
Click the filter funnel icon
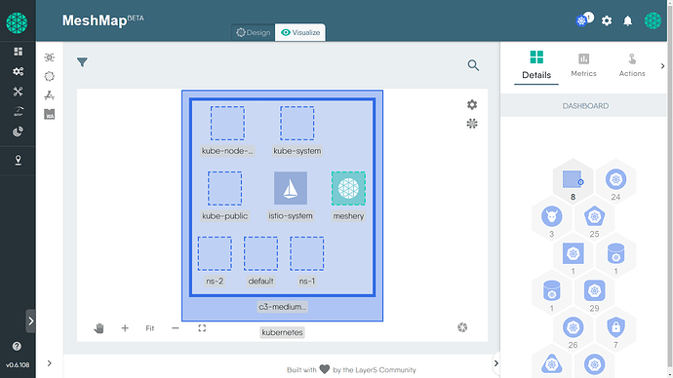pyautogui.click(x=82, y=62)
